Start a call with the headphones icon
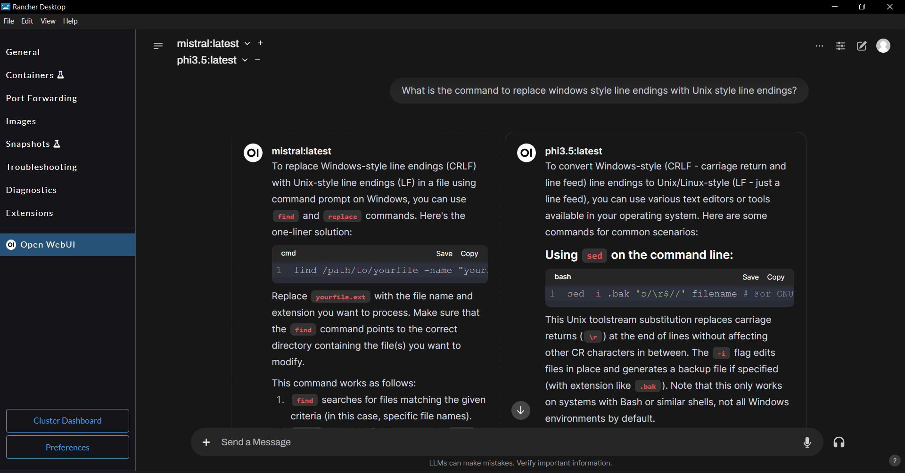905x473 pixels. 839,442
